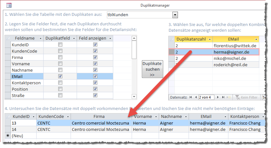This screenshot has width=271, height=148.
Task: Click the row selector of KundeID 14
Action: click(x=8, y=129)
